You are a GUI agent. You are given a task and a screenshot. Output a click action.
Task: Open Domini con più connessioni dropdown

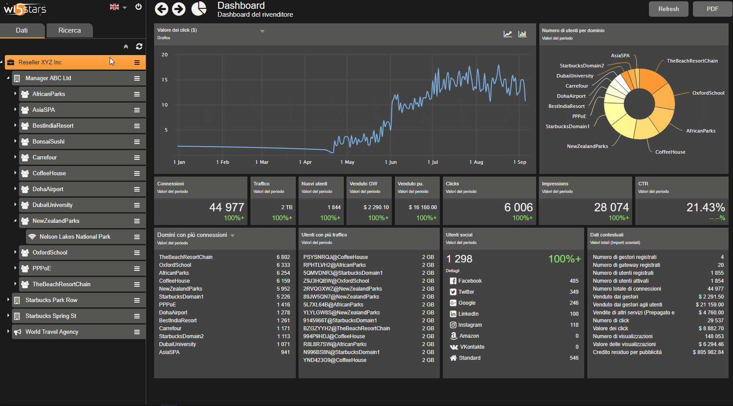(x=232, y=236)
